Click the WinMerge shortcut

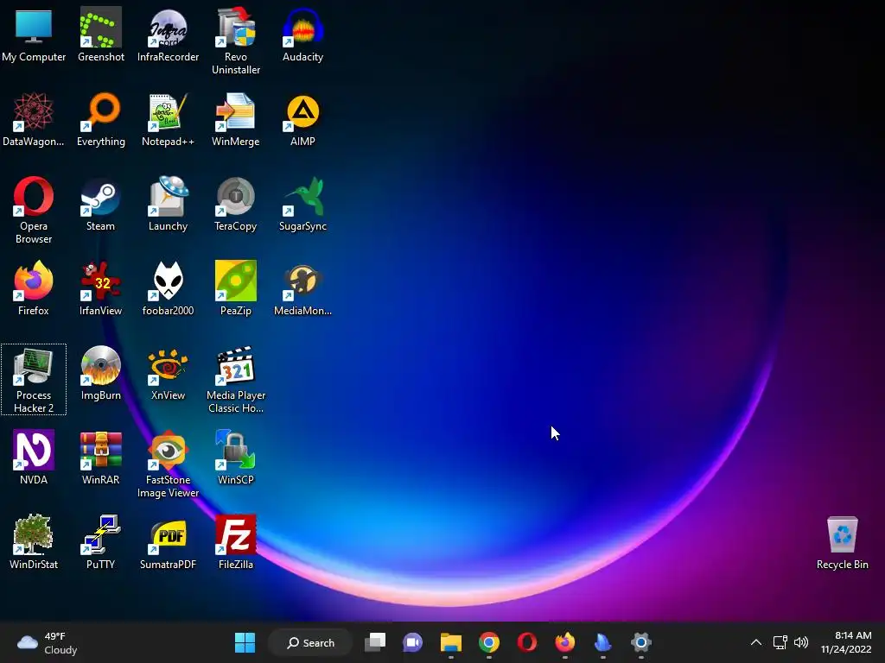tap(235, 120)
